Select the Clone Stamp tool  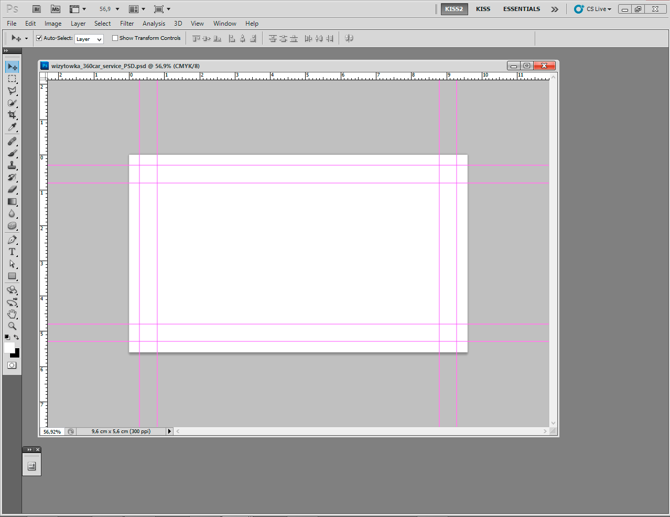[12, 166]
